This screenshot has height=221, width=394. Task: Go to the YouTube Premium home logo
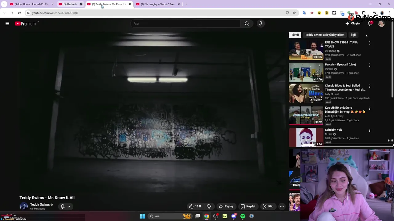coord(25,24)
